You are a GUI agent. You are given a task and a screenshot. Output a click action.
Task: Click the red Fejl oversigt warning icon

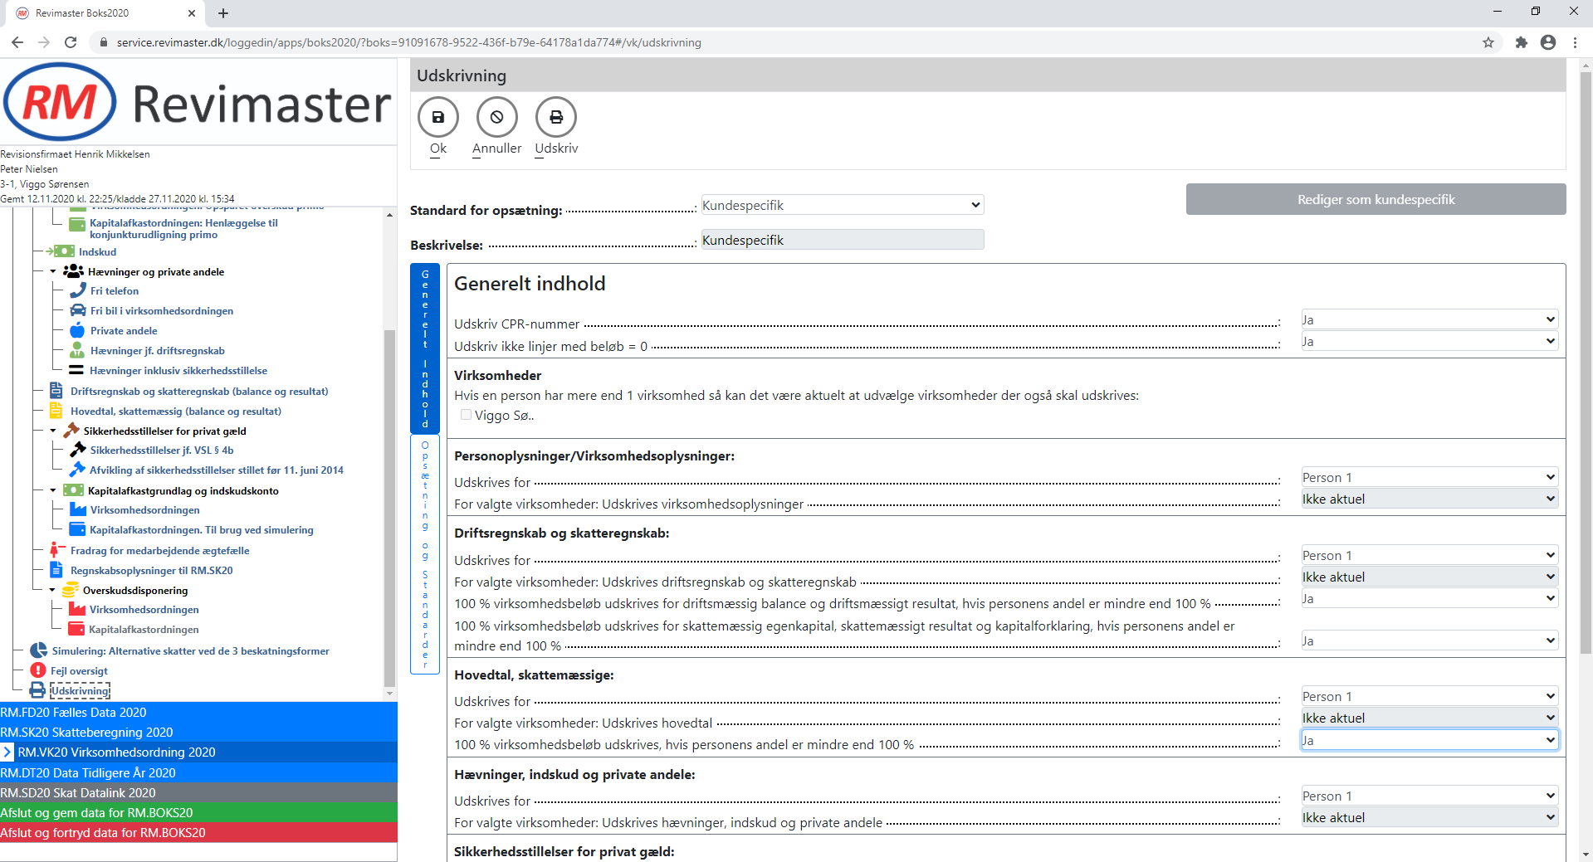click(38, 670)
